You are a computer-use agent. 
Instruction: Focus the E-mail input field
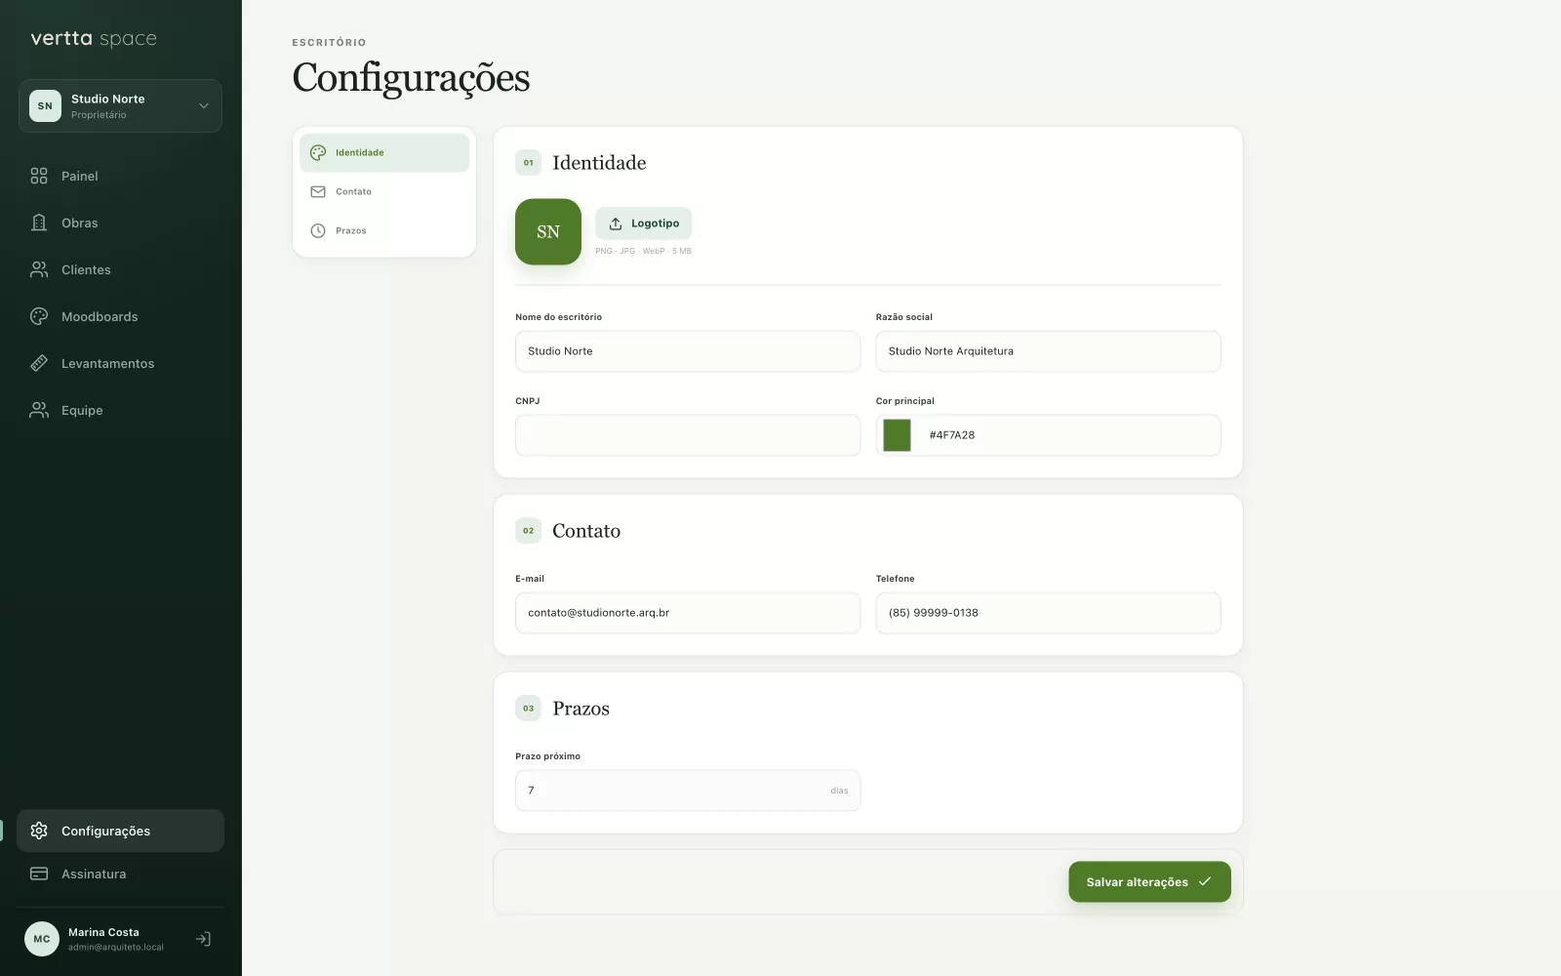pos(688,613)
